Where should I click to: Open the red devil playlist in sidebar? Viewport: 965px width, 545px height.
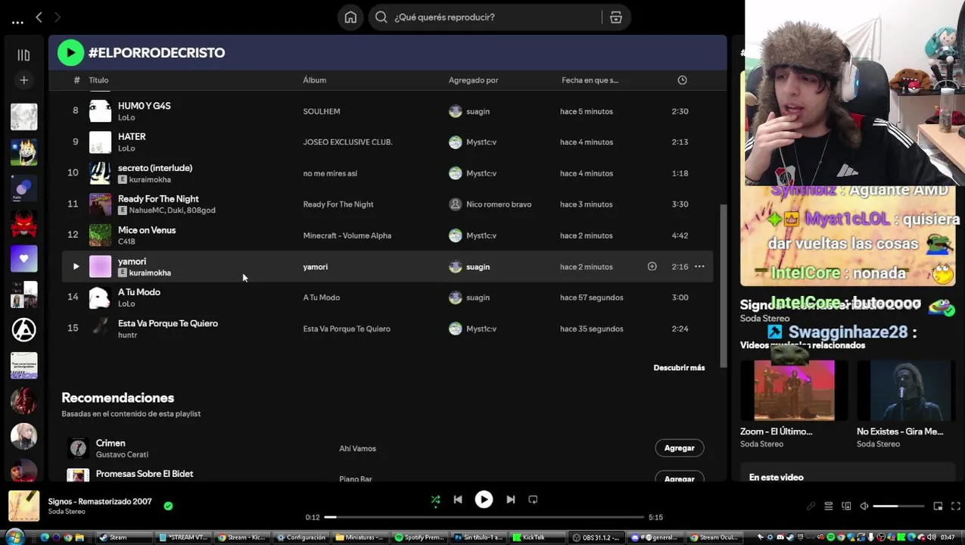(x=23, y=224)
